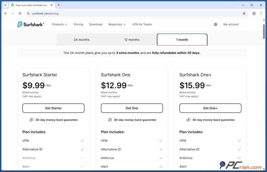Reload the pricing page
Screen dimensions: 267x172
click(x=20, y=14)
